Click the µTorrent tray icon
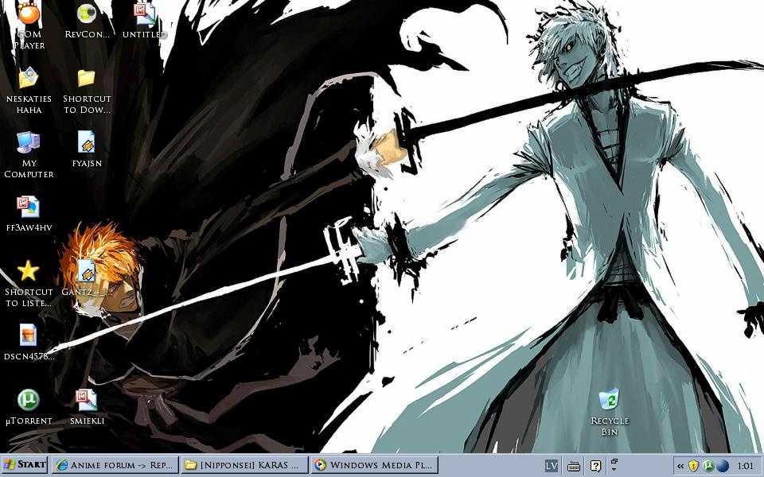The image size is (764, 477). (708, 467)
